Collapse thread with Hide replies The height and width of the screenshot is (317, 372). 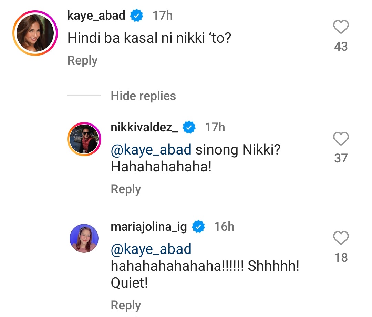143,96
